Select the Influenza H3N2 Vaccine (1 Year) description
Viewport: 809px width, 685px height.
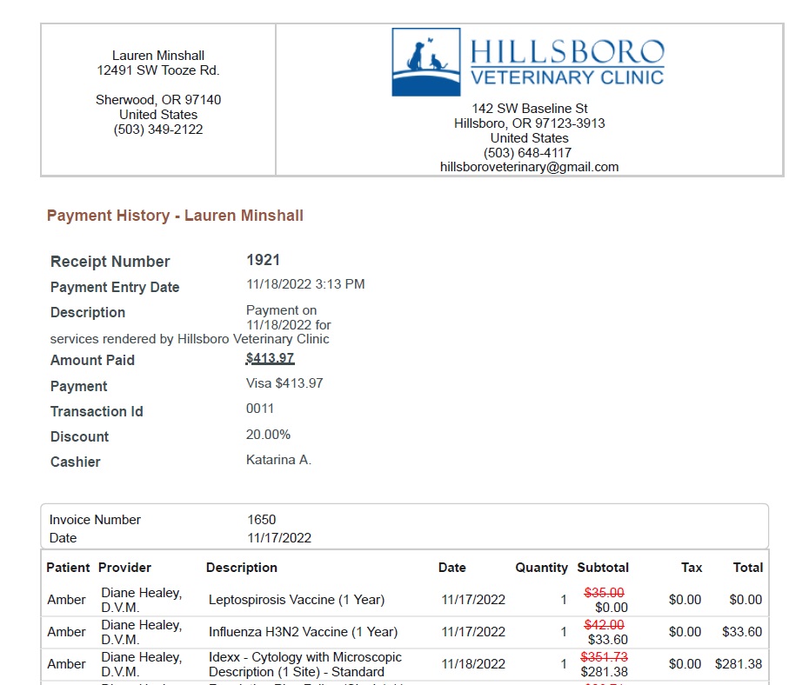point(303,632)
